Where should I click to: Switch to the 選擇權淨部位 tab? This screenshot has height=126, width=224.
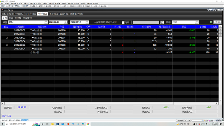pos(77,14)
